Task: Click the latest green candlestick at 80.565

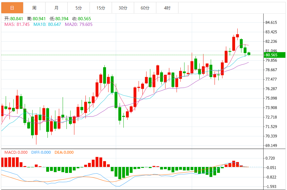Action: click(x=249, y=54)
